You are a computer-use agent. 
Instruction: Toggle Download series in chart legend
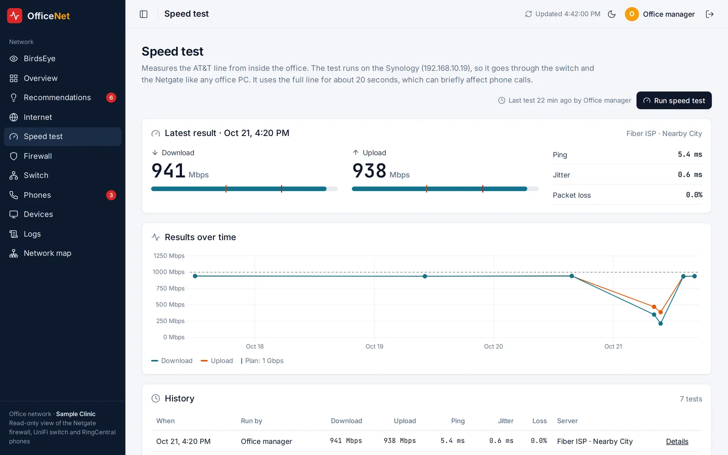172,361
